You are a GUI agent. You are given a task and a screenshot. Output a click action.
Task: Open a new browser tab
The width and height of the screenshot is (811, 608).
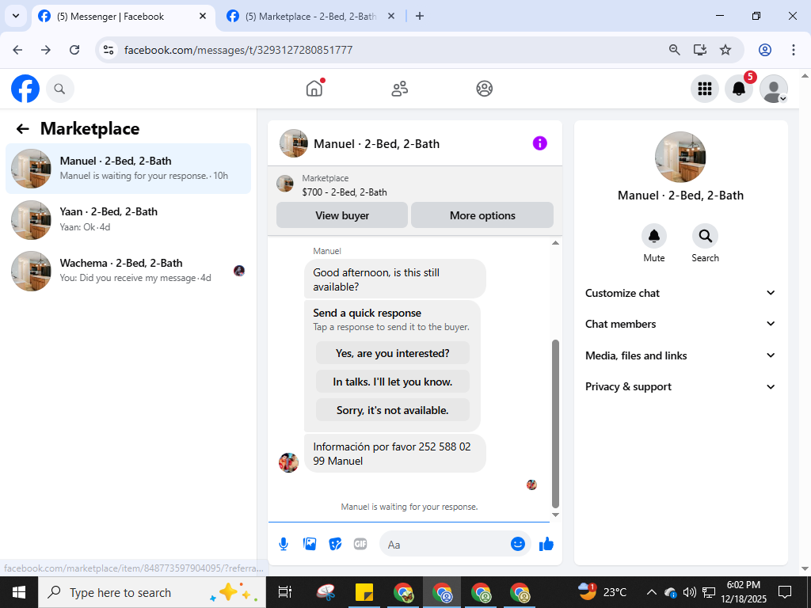coord(420,16)
